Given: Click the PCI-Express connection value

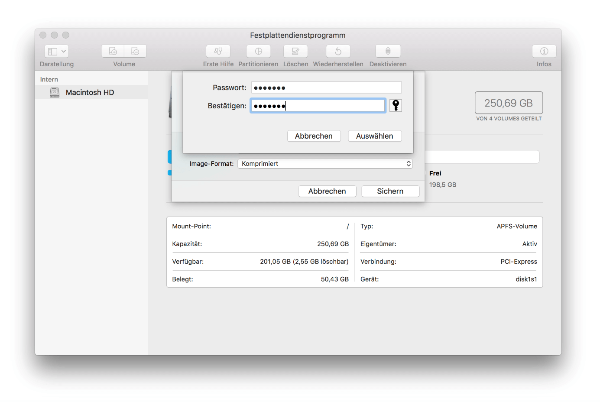Looking at the screenshot, I should point(519,262).
